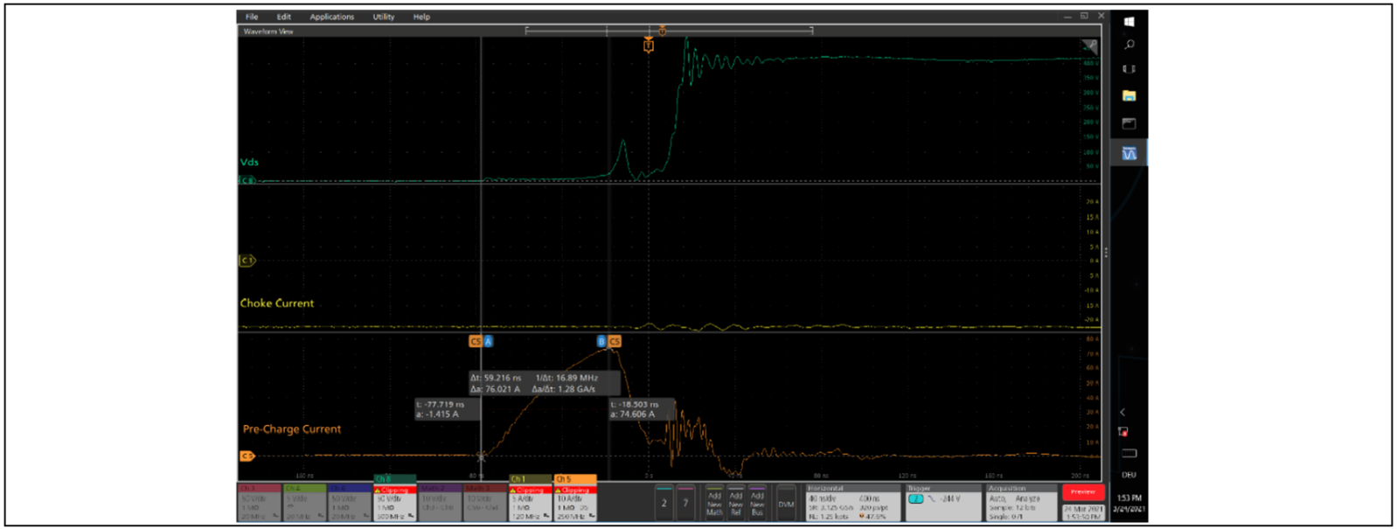Open the Acquisition settings badge
The height and width of the screenshot is (529, 1397).
[1019, 503]
